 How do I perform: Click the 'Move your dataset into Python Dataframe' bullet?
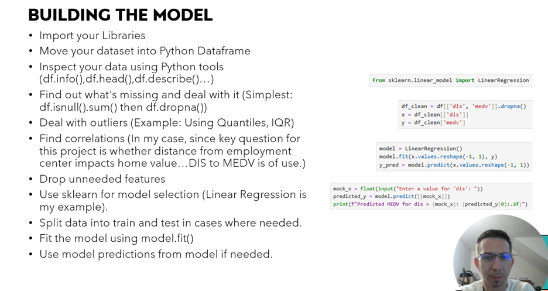click(x=145, y=51)
